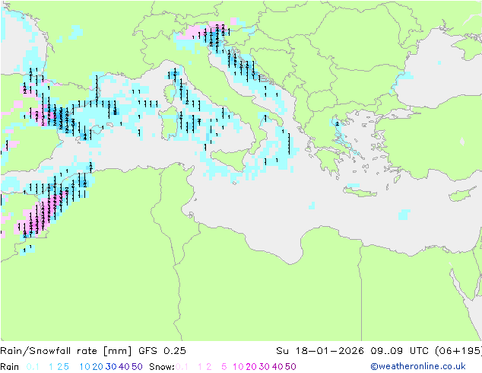Screen dimensions: 482x373
Task: Click the '(06+195)' forecast run text
Action: click(458, 350)
